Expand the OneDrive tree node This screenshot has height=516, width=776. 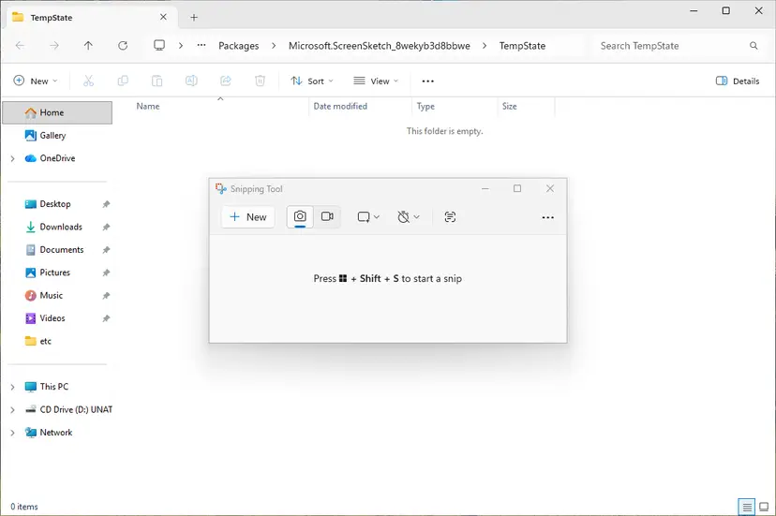pos(12,158)
